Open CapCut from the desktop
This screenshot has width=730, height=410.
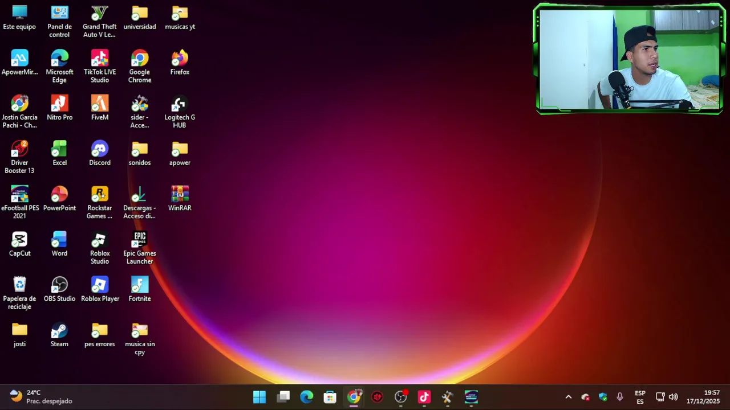(x=19, y=244)
